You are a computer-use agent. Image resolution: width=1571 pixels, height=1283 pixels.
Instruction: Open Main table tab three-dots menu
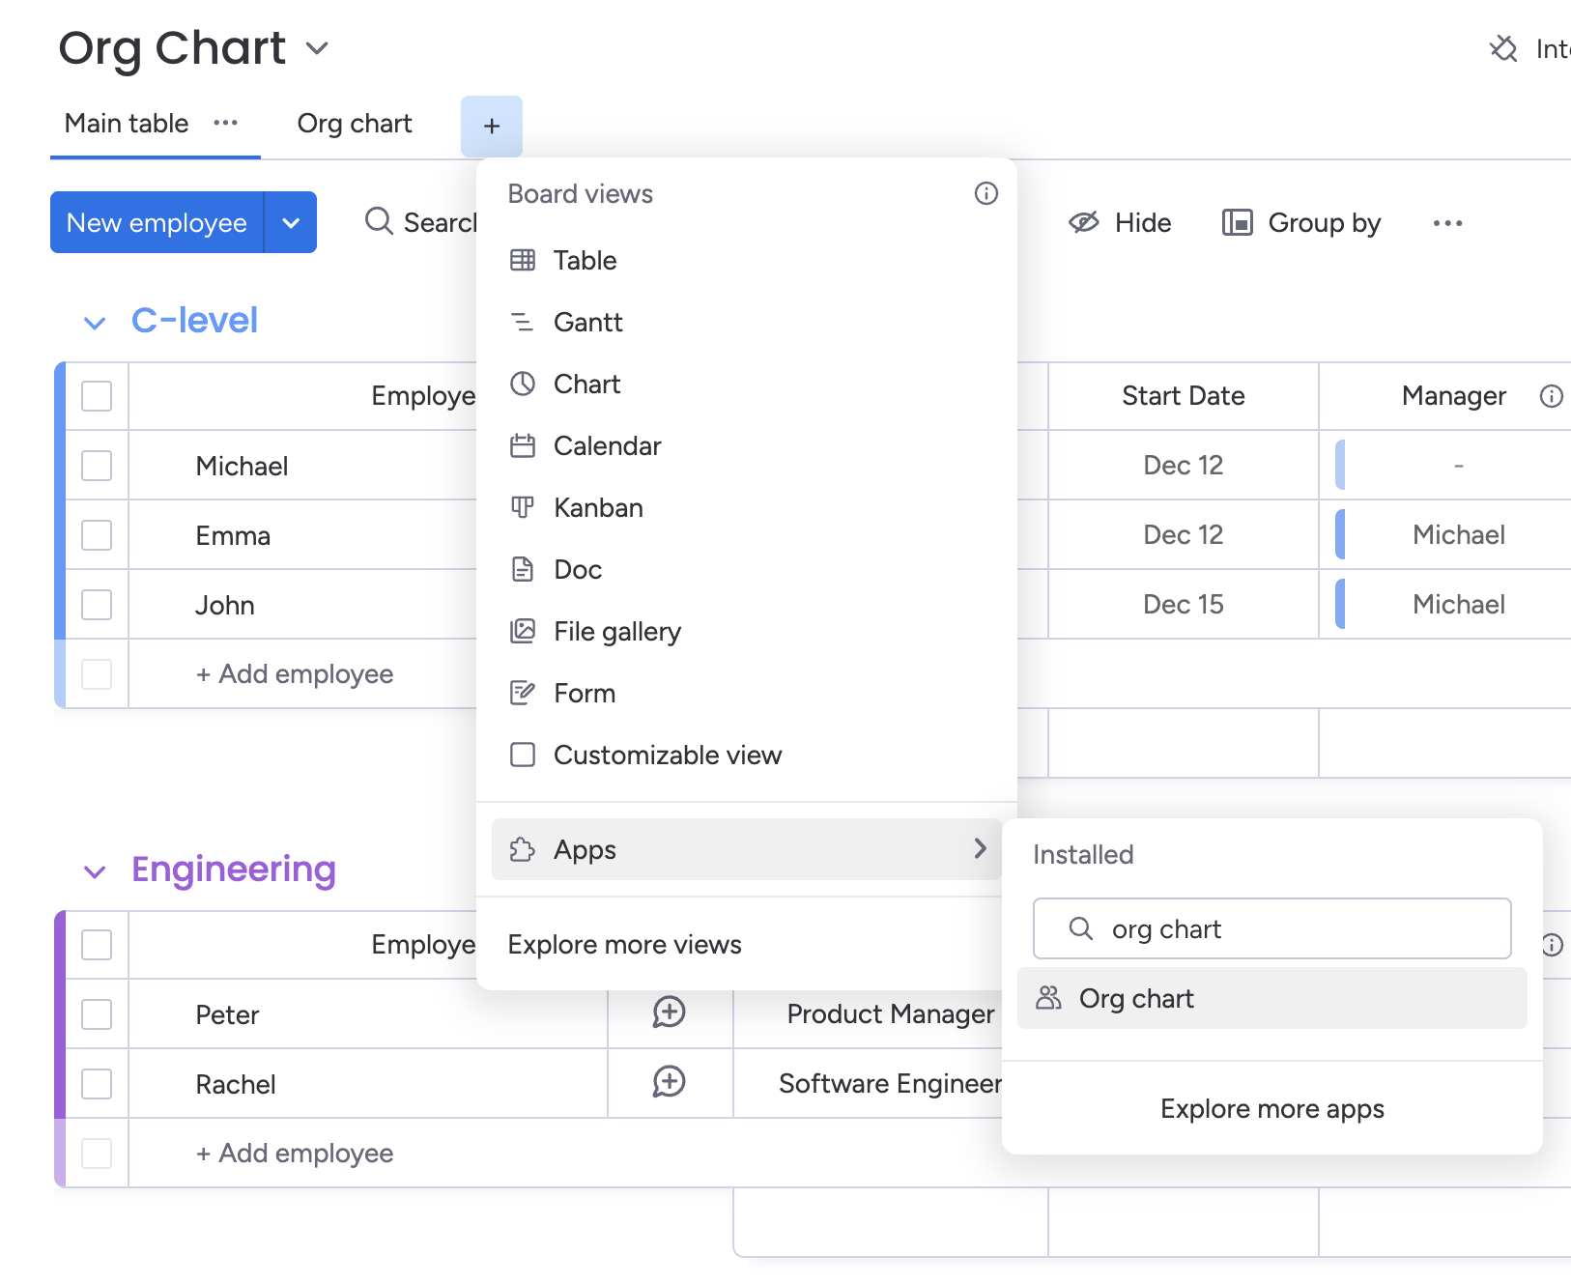[225, 123]
